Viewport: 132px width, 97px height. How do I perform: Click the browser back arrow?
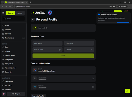(x=2, y=7)
